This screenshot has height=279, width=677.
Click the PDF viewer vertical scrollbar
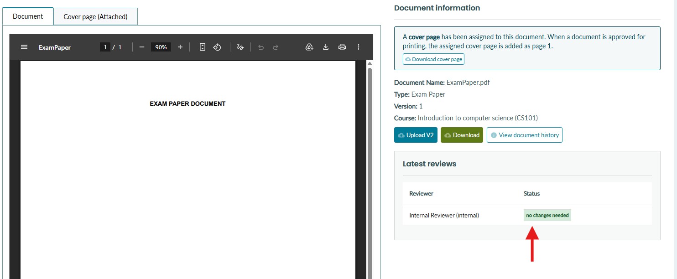point(370,173)
